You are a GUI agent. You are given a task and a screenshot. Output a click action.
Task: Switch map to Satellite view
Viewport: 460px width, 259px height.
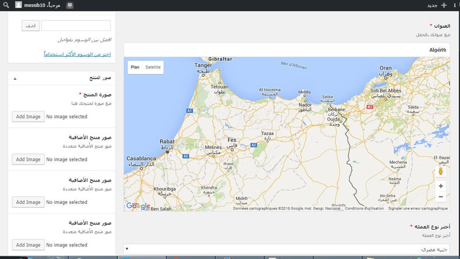[x=153, y=67]
